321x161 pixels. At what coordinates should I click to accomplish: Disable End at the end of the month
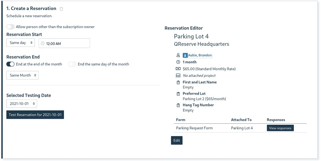pos(10,64)
